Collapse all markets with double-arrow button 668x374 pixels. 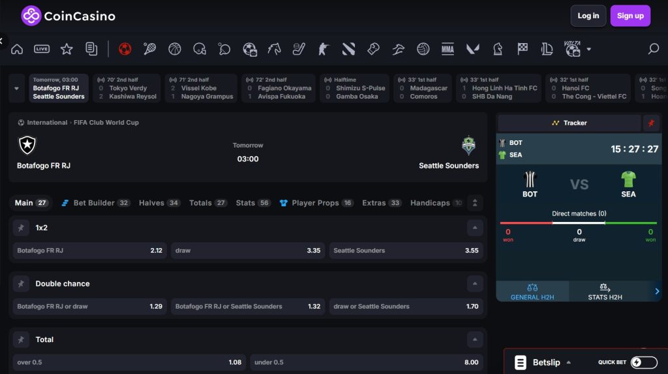tap(475, 203)
